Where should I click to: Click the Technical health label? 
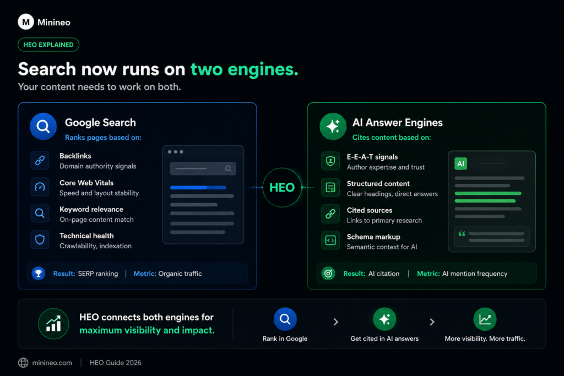pos(86,236)
